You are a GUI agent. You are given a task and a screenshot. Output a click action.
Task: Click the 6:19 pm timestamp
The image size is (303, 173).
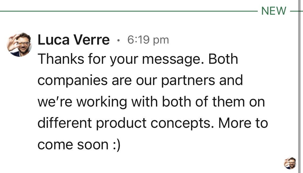coord(148,40)
